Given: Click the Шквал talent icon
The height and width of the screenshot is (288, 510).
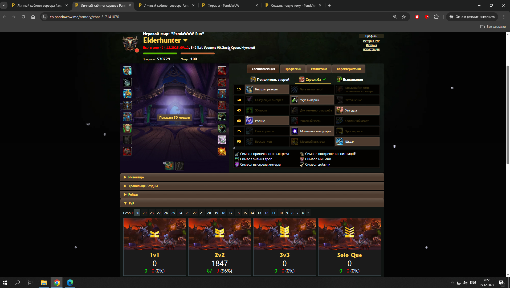Looking at the screenshot, I should coord(340,142).
